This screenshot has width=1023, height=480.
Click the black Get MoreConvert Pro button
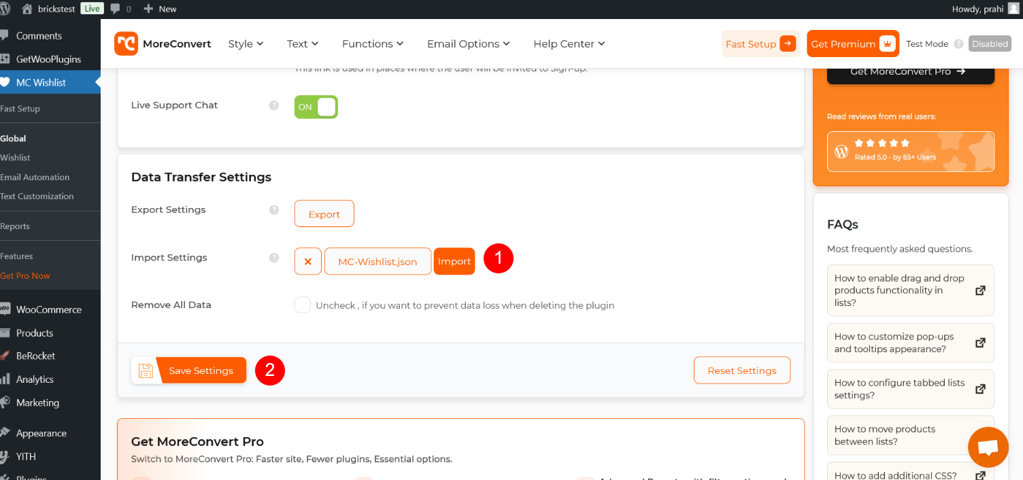(911, 71)
